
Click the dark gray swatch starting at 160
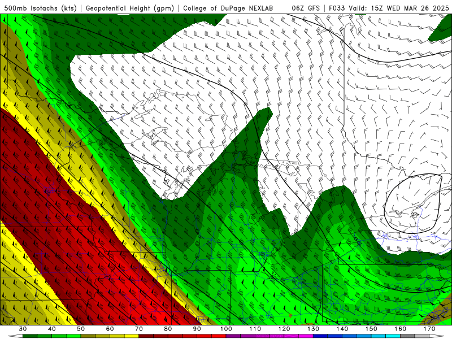click(407, 336)
